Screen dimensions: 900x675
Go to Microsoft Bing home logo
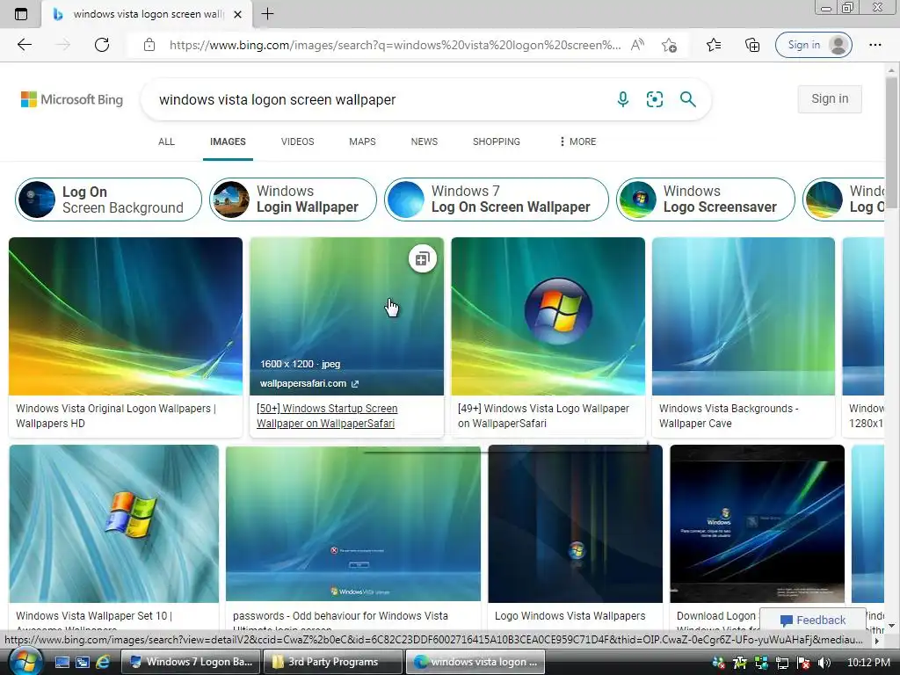72,99
